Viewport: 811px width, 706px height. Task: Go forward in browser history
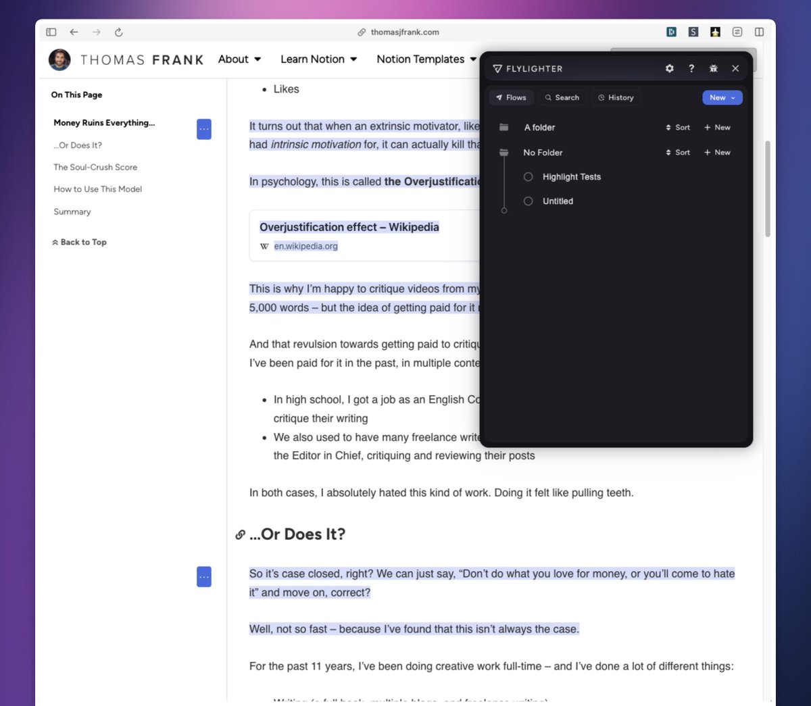pyautogui.click(x=97, y=32)
